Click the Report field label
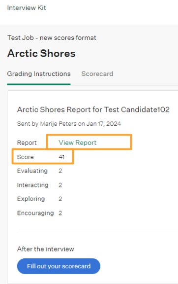Screen dimensions: 178x284 (27, 142)
